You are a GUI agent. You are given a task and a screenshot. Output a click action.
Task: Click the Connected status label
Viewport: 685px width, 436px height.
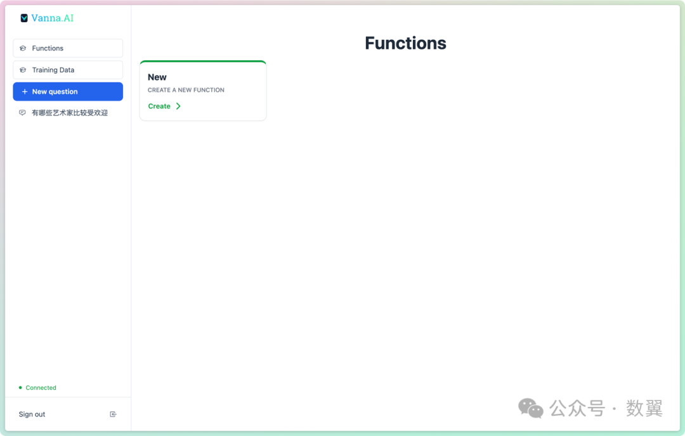click(41, 388)
